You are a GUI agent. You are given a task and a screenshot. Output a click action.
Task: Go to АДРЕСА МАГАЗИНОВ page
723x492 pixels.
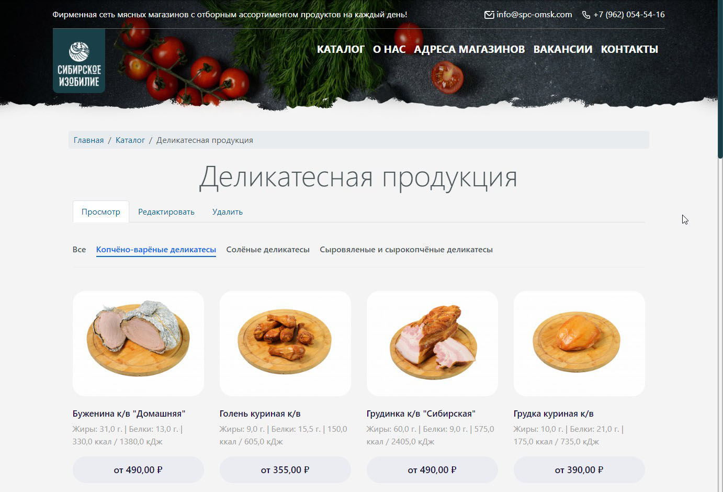pos(469,49)
